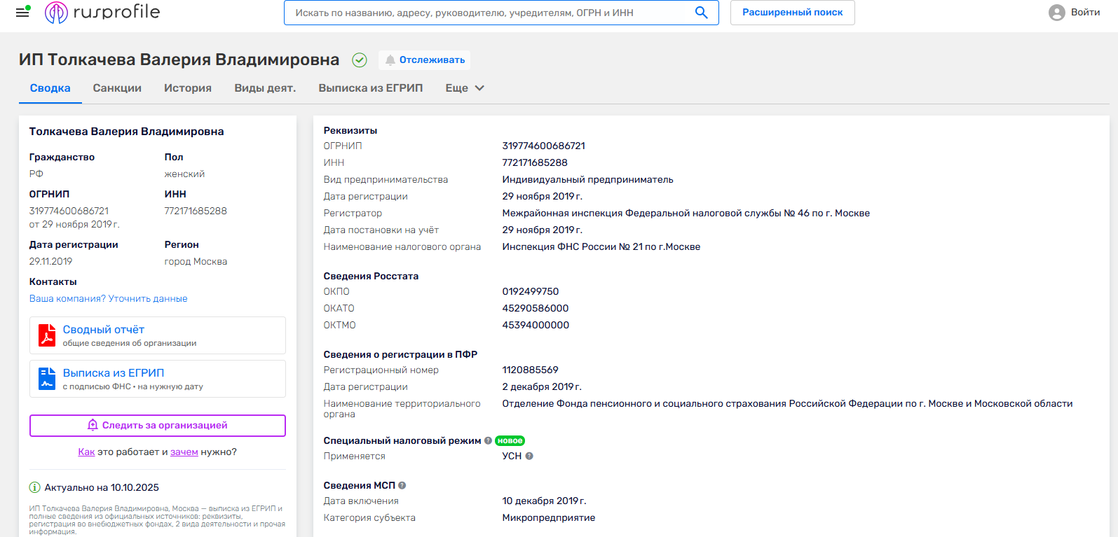Click the Следить за организацией button
The image size is (1118, 537).
tap(158, 425)
